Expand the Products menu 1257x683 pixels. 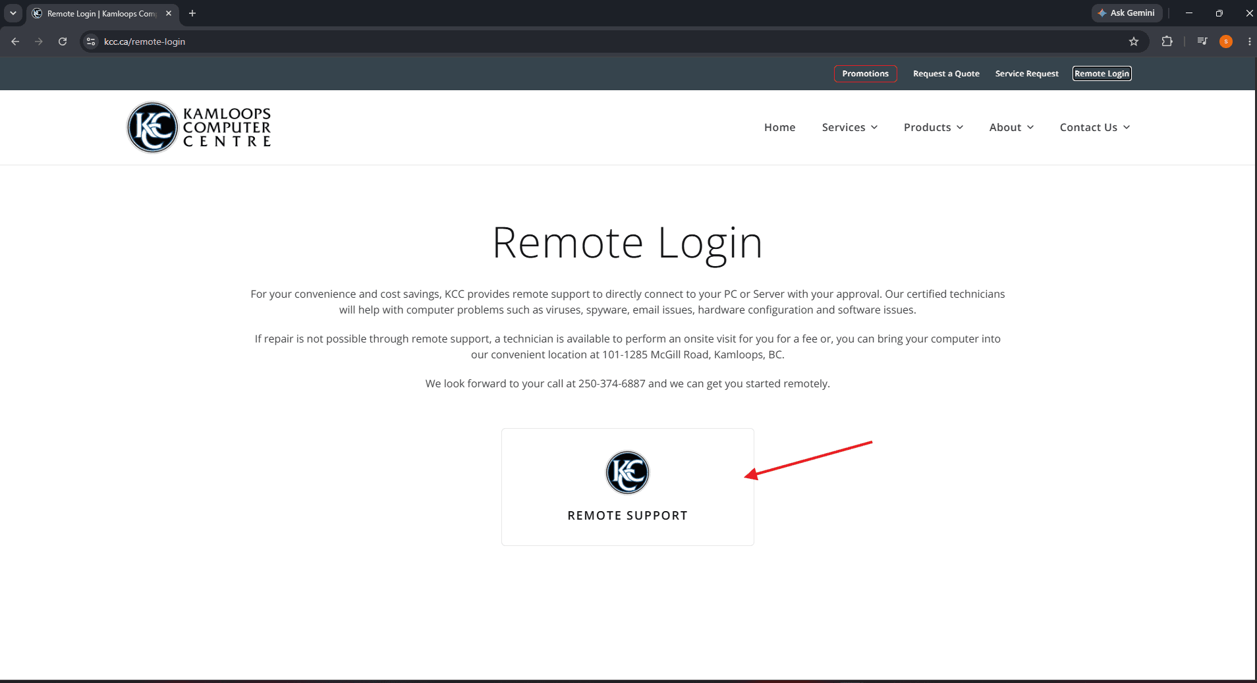tap(934, 127)
